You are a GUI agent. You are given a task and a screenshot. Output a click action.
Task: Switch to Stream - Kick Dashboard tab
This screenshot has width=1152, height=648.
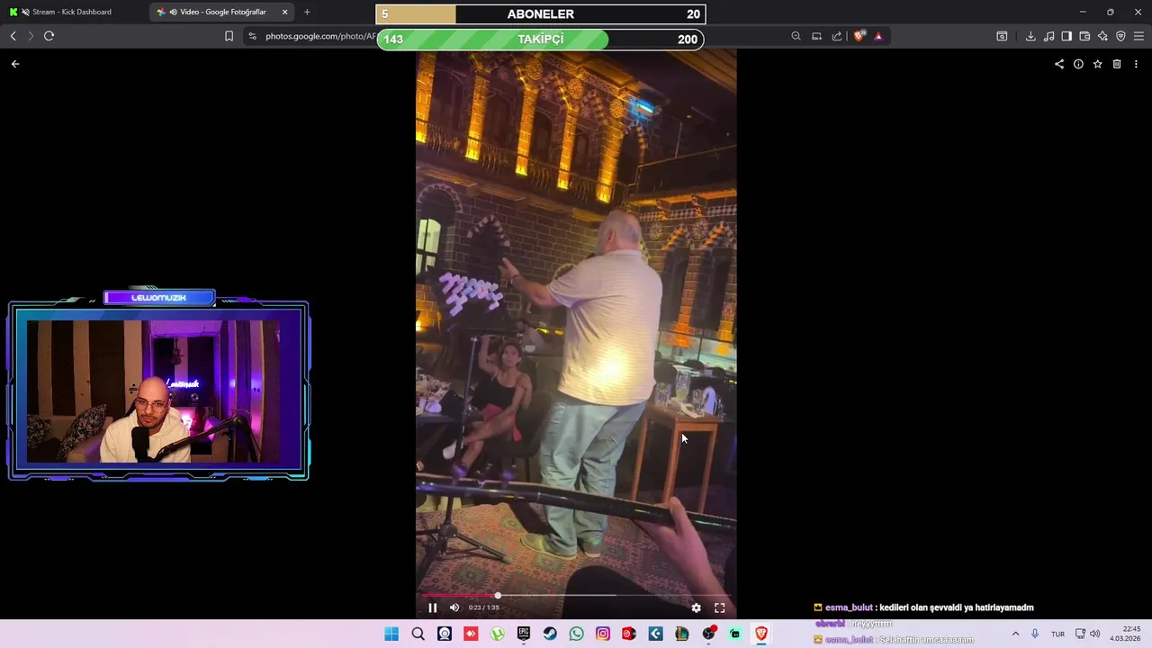point(72,12)
